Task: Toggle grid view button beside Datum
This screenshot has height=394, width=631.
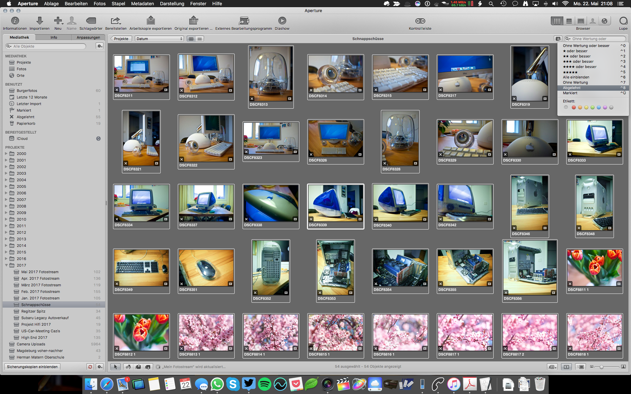Action: 191,39
